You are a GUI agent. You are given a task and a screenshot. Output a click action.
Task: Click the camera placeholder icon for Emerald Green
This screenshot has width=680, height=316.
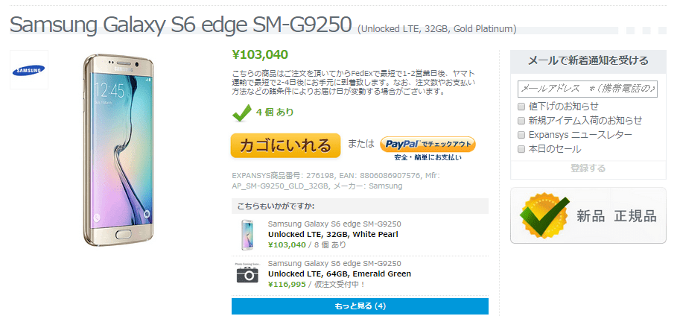pos(247,274)
